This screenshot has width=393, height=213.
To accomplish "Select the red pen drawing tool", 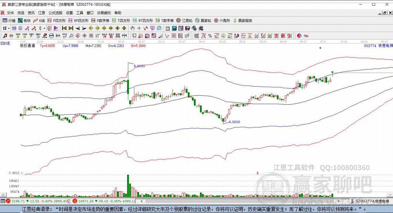I will pyautogui.click(x=5, y=36).
